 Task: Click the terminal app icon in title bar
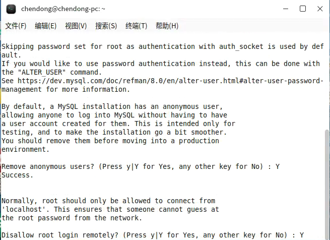11,9
